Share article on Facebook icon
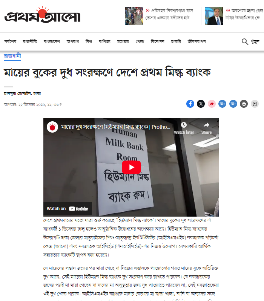264x301 pixels. (190, 104)
